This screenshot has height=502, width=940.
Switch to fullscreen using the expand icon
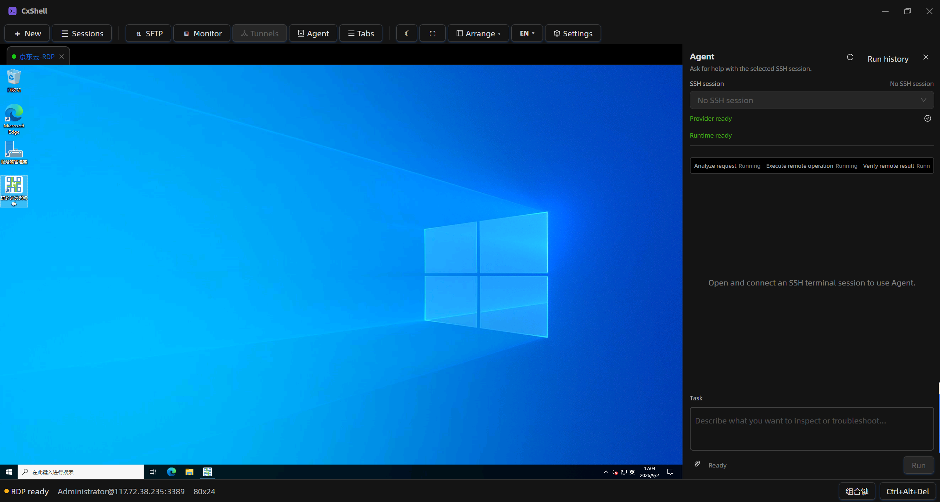pyautogui.click(x=432, y=33)
